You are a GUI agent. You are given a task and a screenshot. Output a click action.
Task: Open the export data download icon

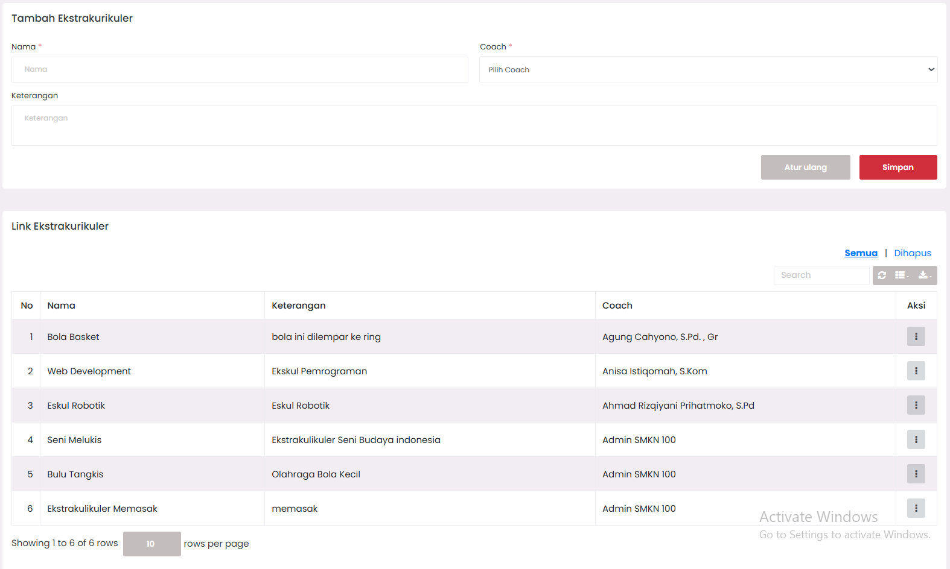pyautogui.click(x=924, y=275)
